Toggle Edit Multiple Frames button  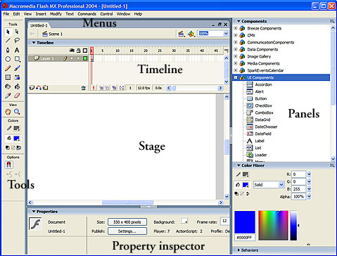pos(114,88)
